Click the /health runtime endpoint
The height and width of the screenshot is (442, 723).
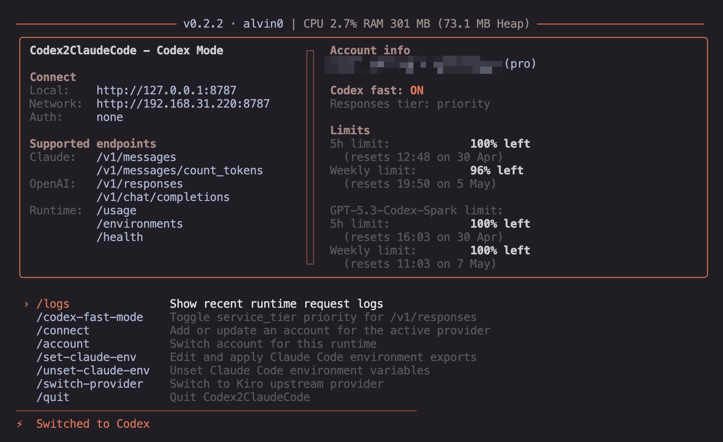point(120,237)
